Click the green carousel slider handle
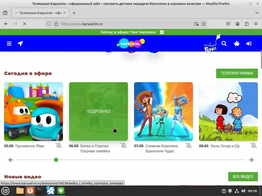262x196 pixels. (56, 160)
